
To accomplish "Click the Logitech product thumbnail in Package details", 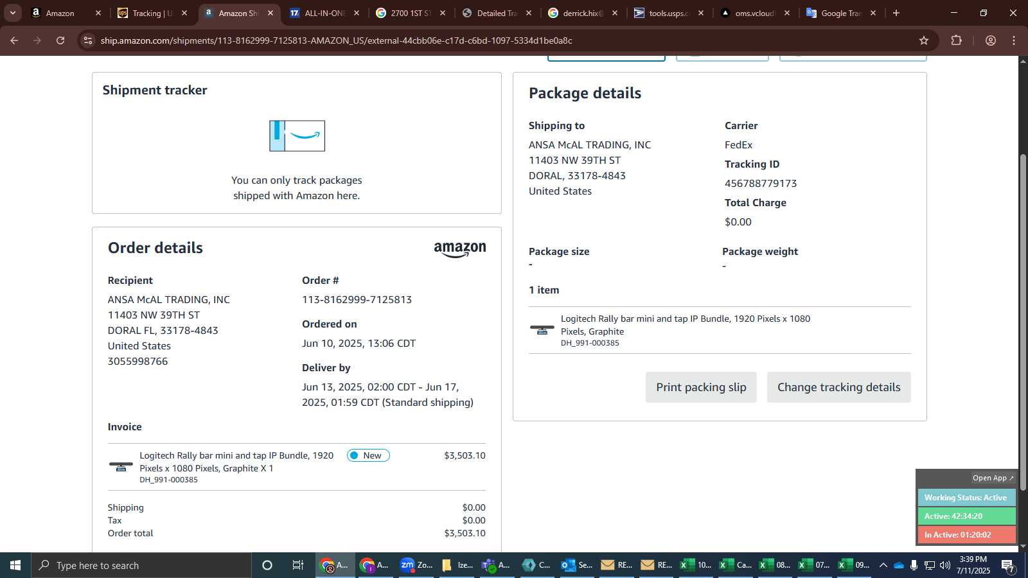I will tap(542, 329).
